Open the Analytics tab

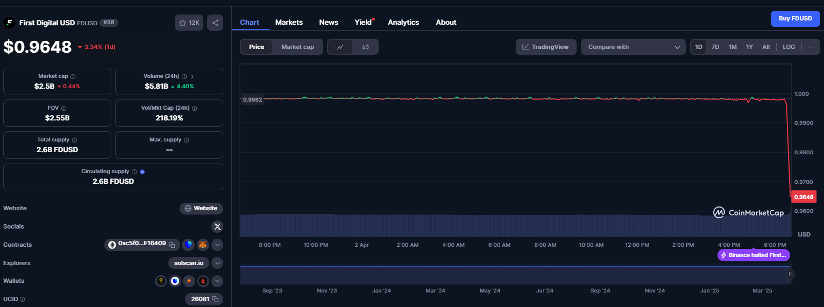click(x=403, y=22)
